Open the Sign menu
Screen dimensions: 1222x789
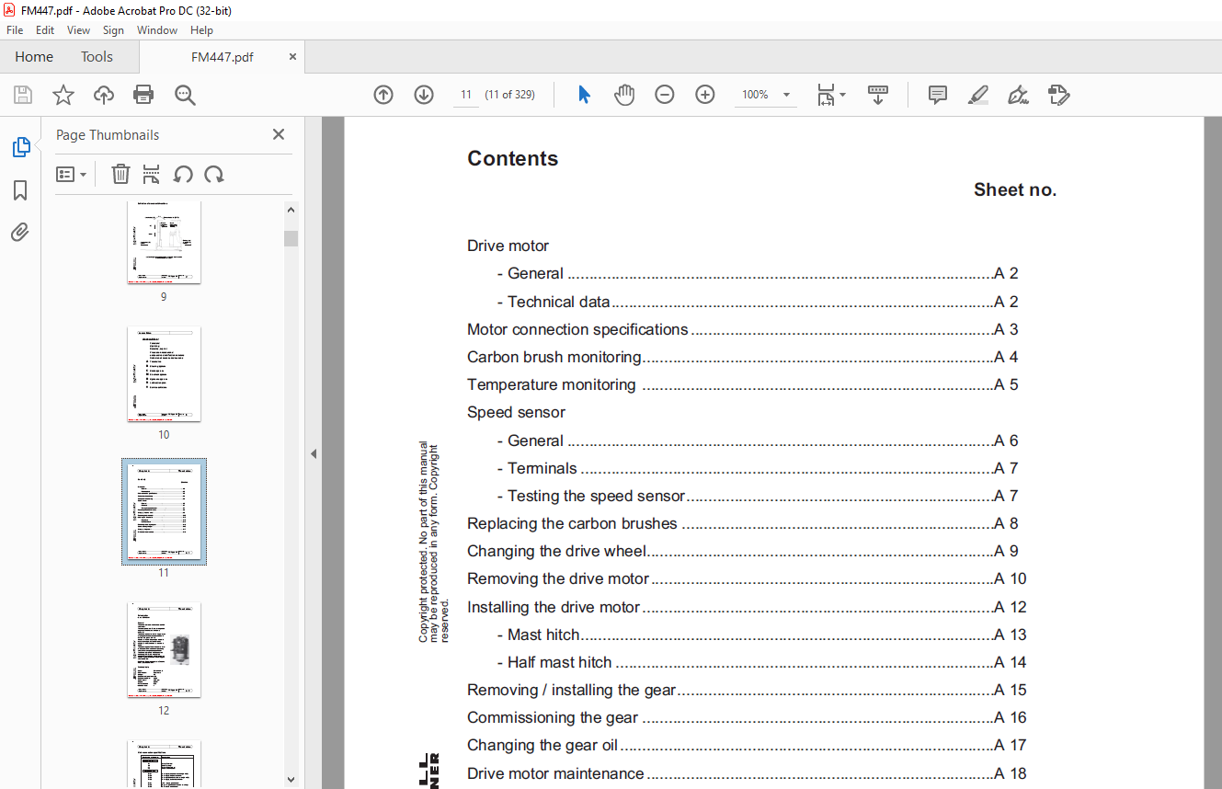coord(113,30)
